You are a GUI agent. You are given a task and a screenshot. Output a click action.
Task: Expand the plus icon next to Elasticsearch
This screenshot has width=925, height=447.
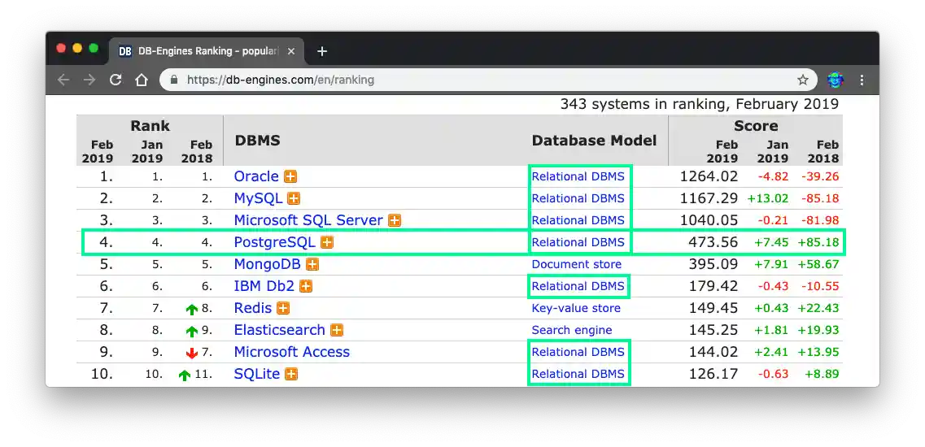point(337,330)
